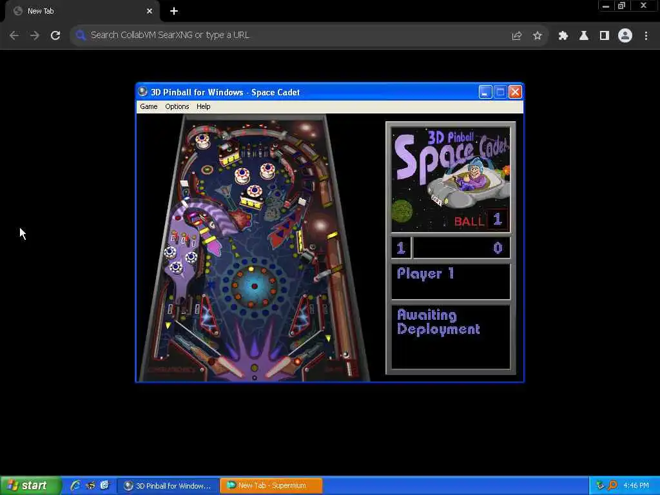Switch to 3D Pinball taskbar button
660x495 pixels.
tap(168, 486)
